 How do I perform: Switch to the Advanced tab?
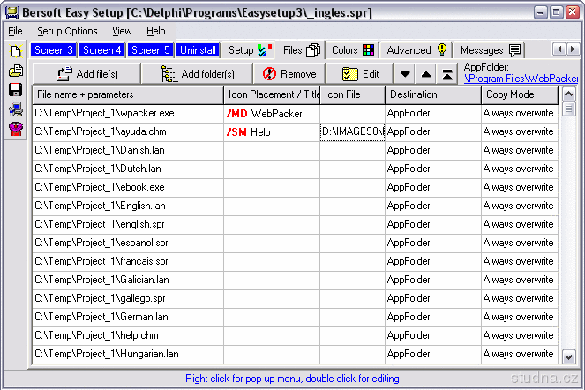click(x=416, y=50)
